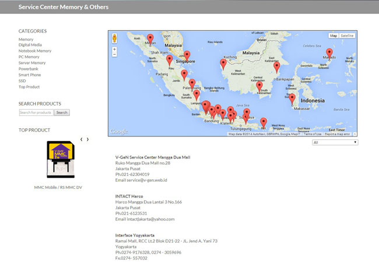Open map Terms of Use link
This screenshot has width=379, height=271.
click(313, 134)
